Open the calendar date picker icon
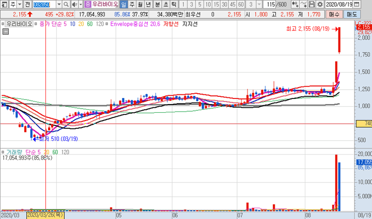This screenshot has width=372, height=219. (357, 4)
